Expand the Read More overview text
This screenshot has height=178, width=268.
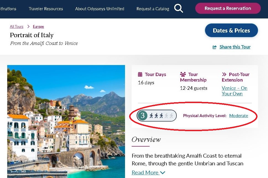click(148, 172)
